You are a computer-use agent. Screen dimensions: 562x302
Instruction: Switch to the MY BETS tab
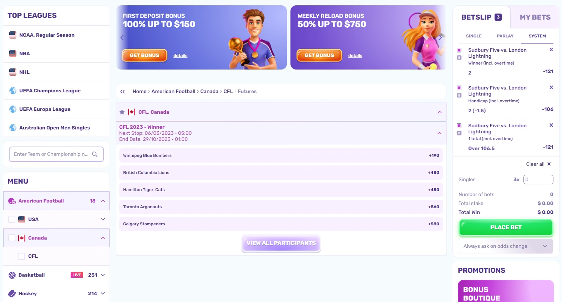(x=535, y=17)
